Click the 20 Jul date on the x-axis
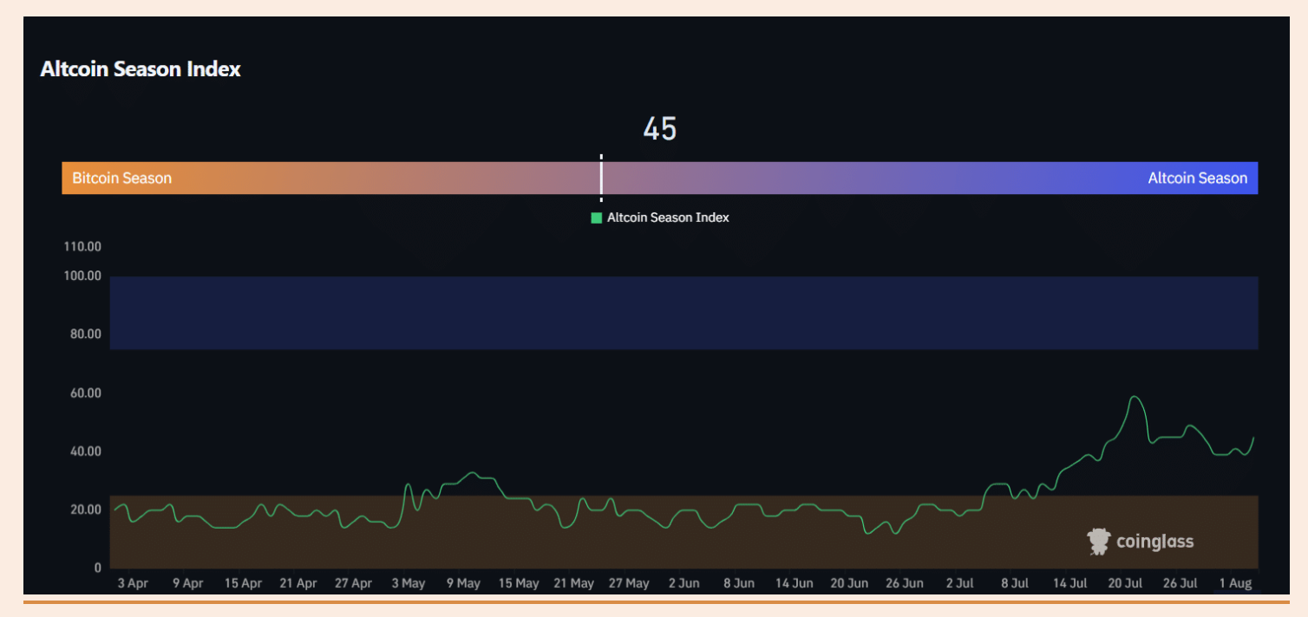Viewport: 1308px width, 617px height. point(1125,583)
